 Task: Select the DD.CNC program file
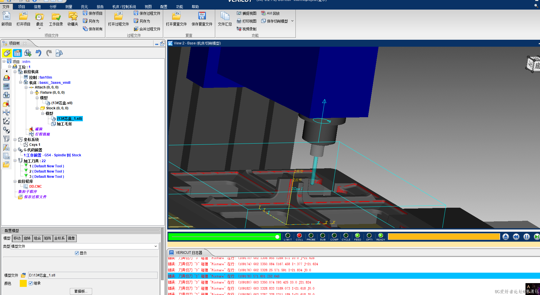(x=35, y=187)
